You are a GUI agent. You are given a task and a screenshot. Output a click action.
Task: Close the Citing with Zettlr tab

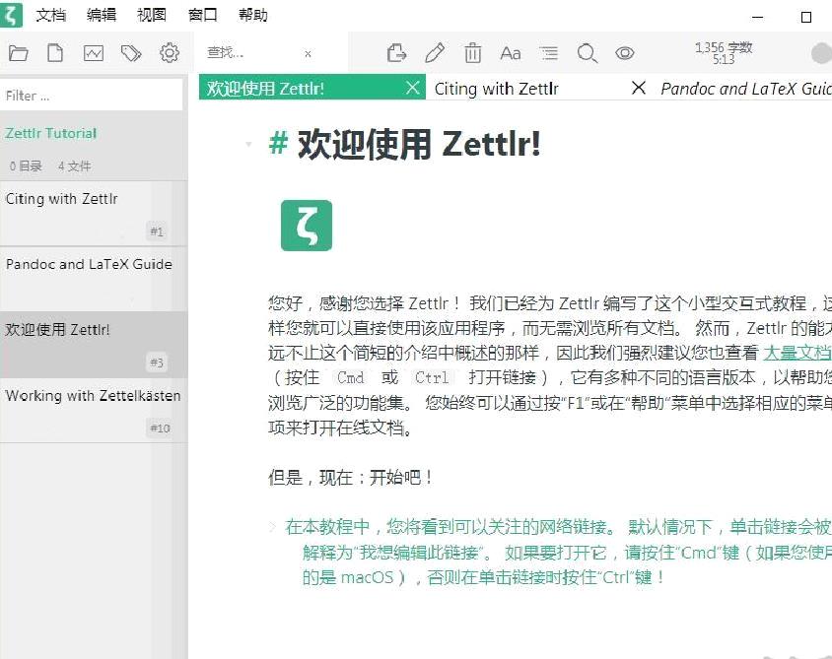[639, 88]
